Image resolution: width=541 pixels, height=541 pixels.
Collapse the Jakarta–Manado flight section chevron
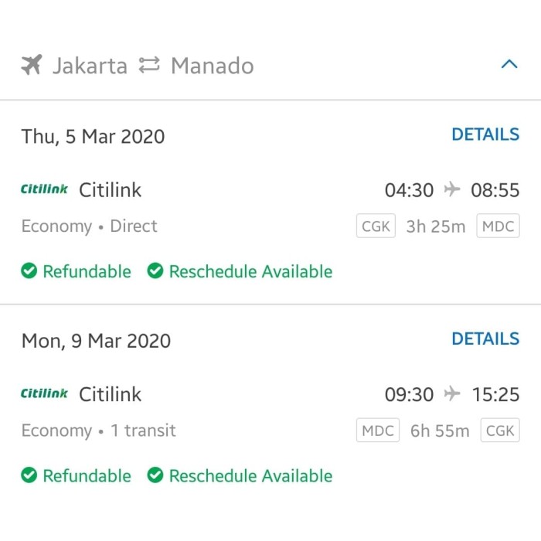click(x=509, y=65)
